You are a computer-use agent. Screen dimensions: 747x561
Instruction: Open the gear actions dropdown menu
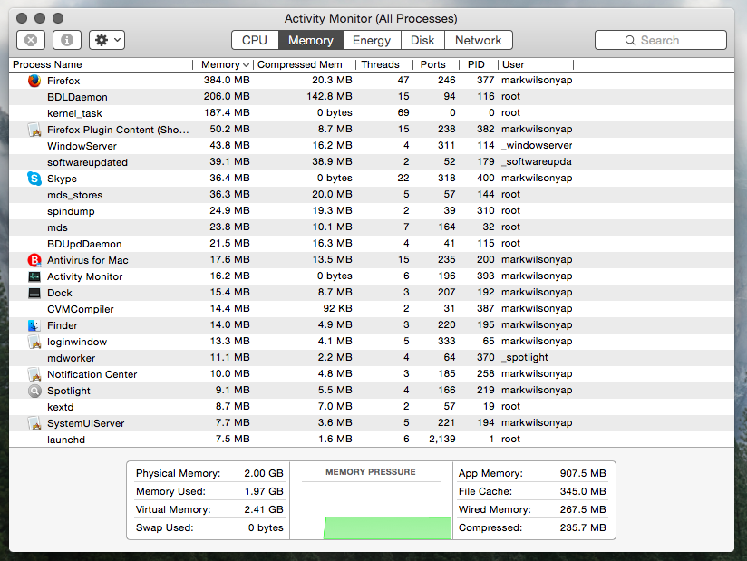pyautogui.click(x=107, y=40)
